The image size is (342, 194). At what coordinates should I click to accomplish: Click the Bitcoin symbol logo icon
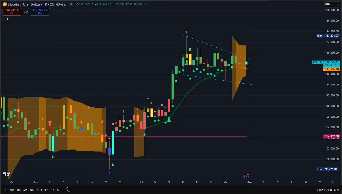tap(4, 5)
